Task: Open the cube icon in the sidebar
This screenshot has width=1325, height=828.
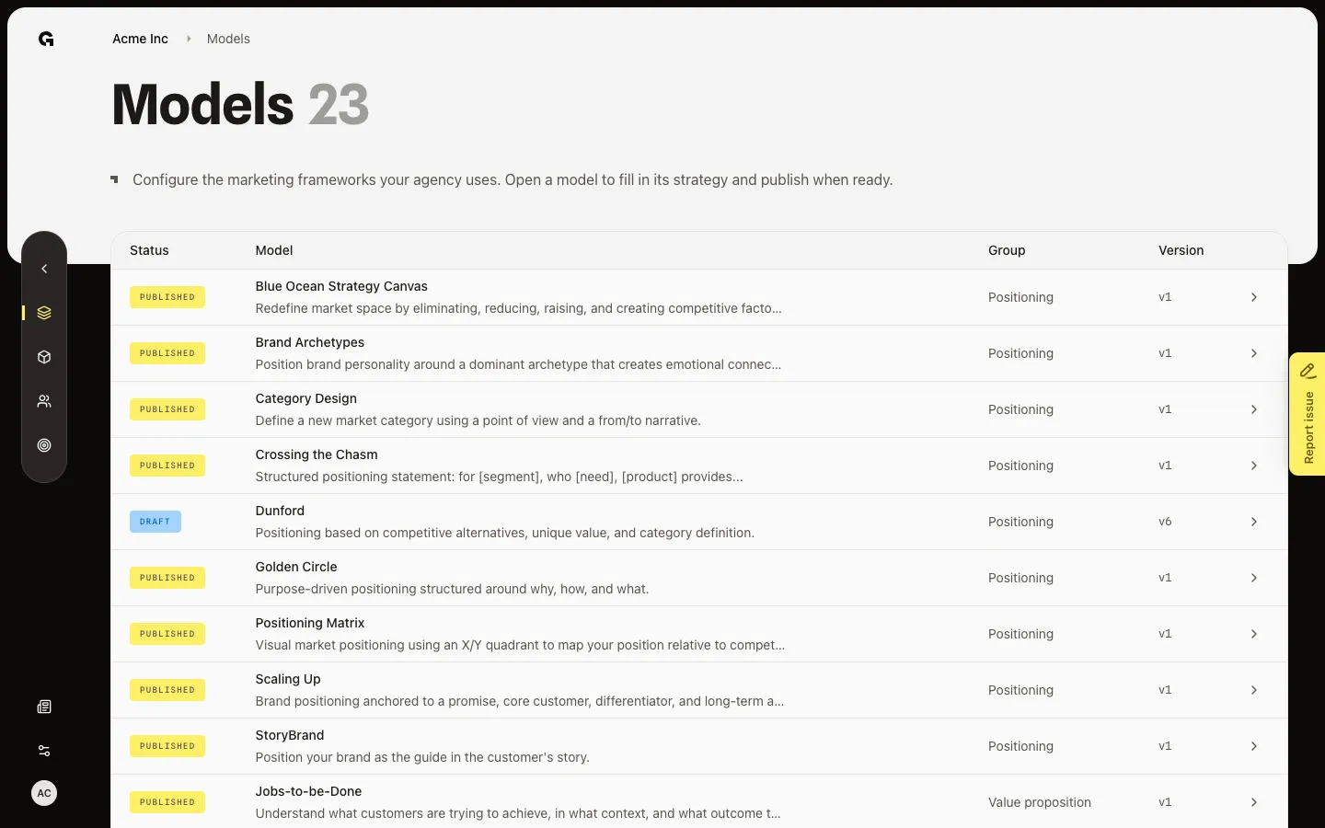Action: click(x=44, y=357)
